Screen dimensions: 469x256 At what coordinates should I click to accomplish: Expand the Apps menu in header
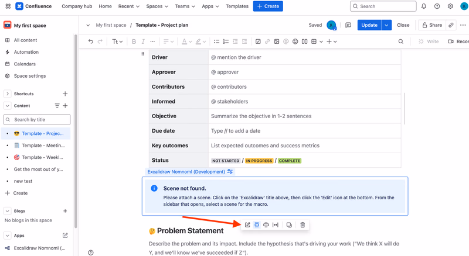210,6
